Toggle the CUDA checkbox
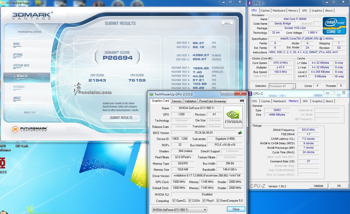 [190, 201]
